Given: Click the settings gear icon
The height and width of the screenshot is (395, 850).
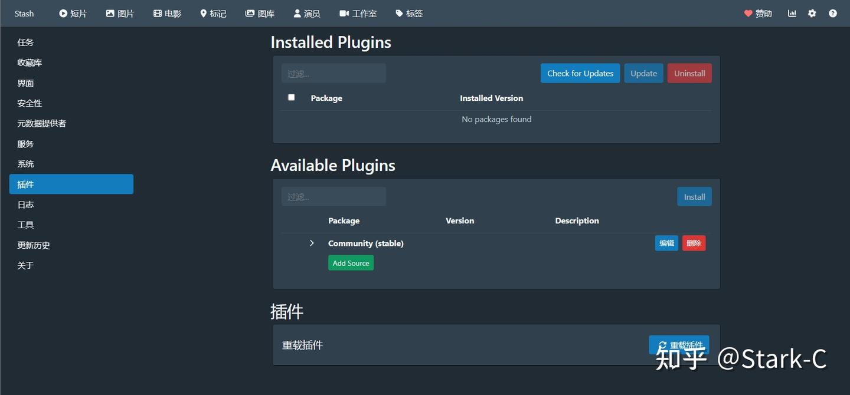Looking at the screenshot, I should coord(812,13).
